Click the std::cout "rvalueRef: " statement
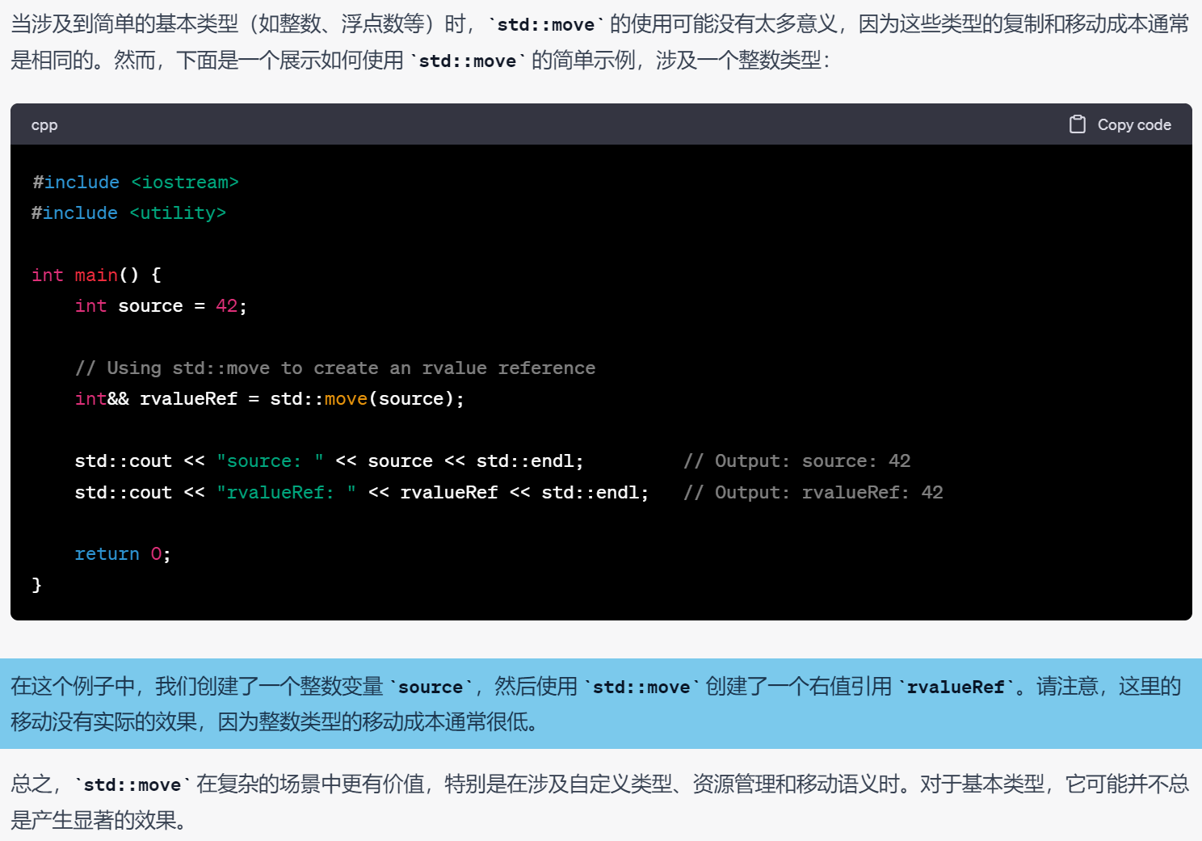The width and height of the screenshot is (1202, 841). [361, 493]
